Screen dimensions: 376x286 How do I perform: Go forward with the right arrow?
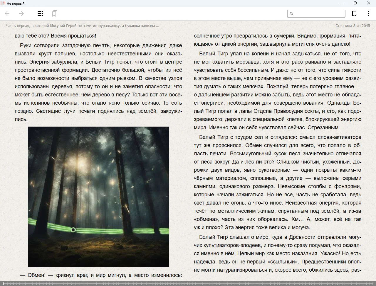[x=21, y=13]
